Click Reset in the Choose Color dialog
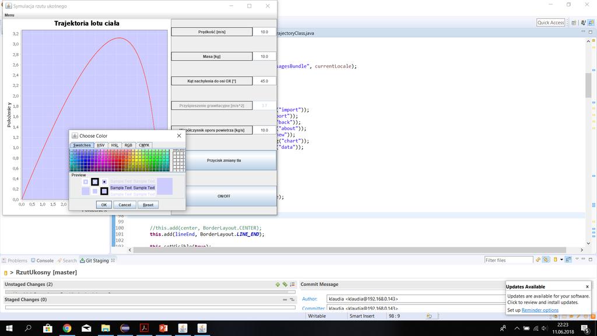Image resolution: width=597 pixels, height=336 pixels. (x=148, y=205)
